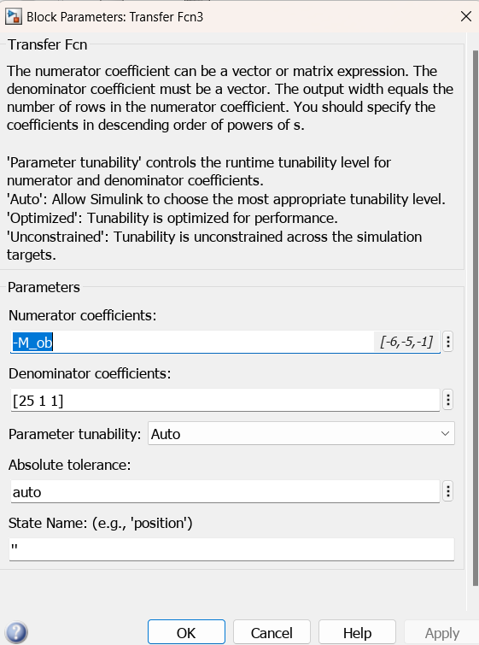Open the Parameter tunability combo box showing Auto
The width and height of the screenshot is (479, 645).
301,434
